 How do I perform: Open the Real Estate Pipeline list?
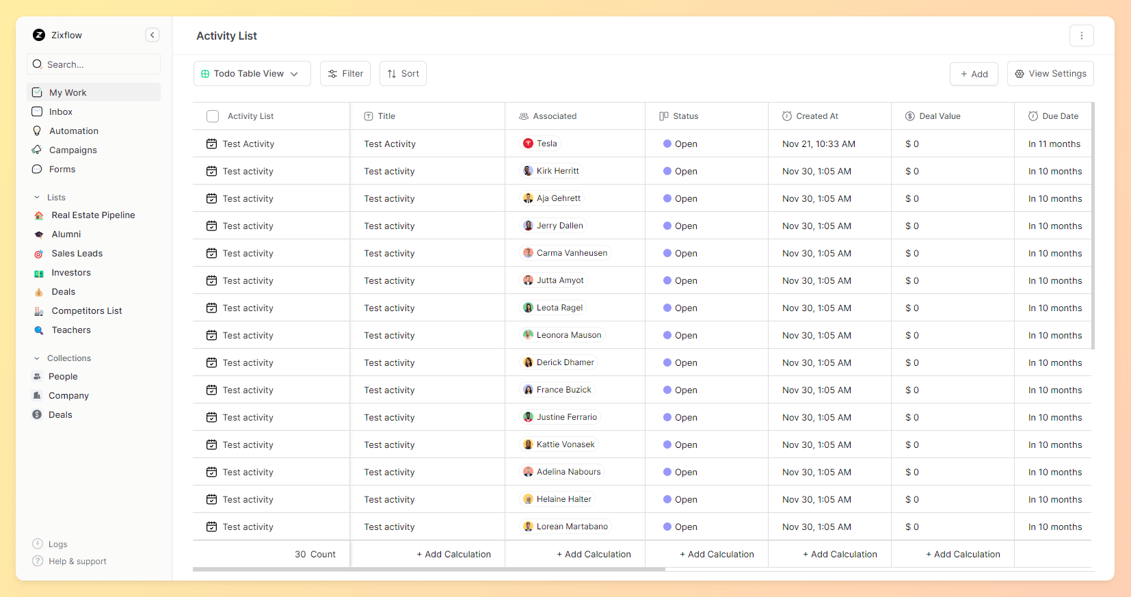pyautogui.click(x=93, y=215)
